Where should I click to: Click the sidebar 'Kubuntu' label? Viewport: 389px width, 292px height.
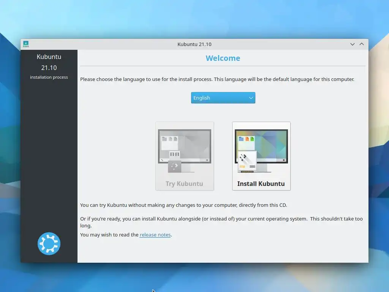(x=49, y=57)
